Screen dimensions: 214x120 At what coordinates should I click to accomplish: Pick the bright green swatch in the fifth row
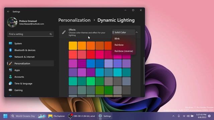click(x=91, y=81)
